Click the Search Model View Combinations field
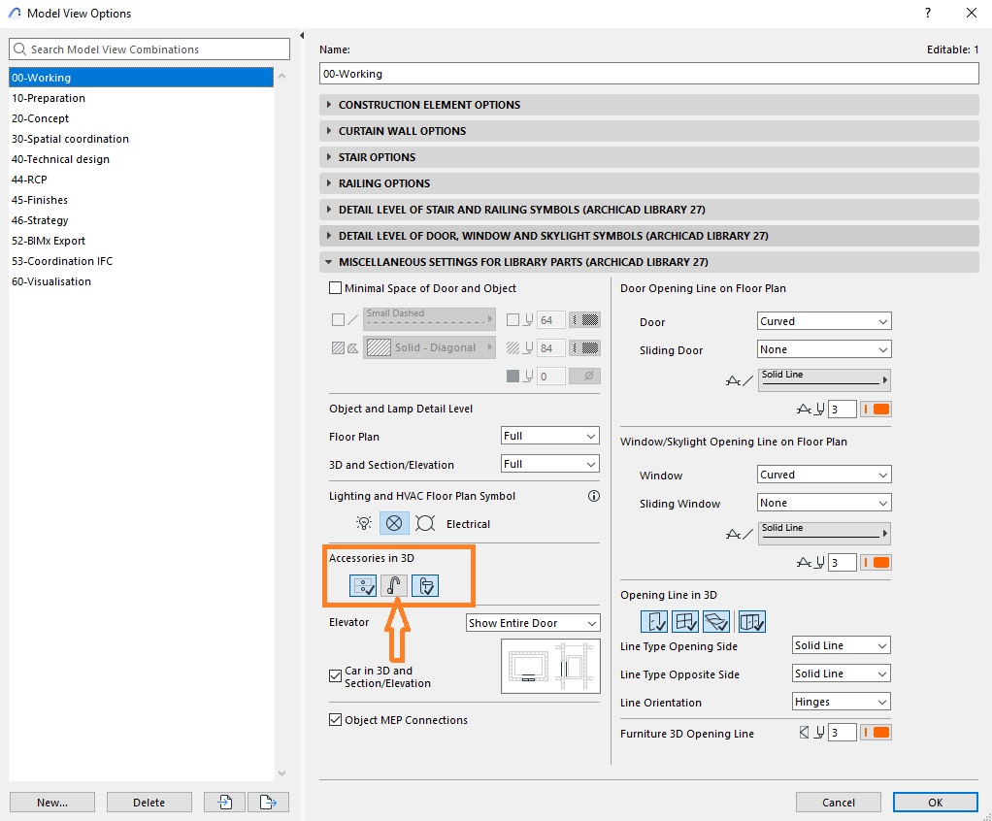992x821 pixels. (x=149, y=49)
